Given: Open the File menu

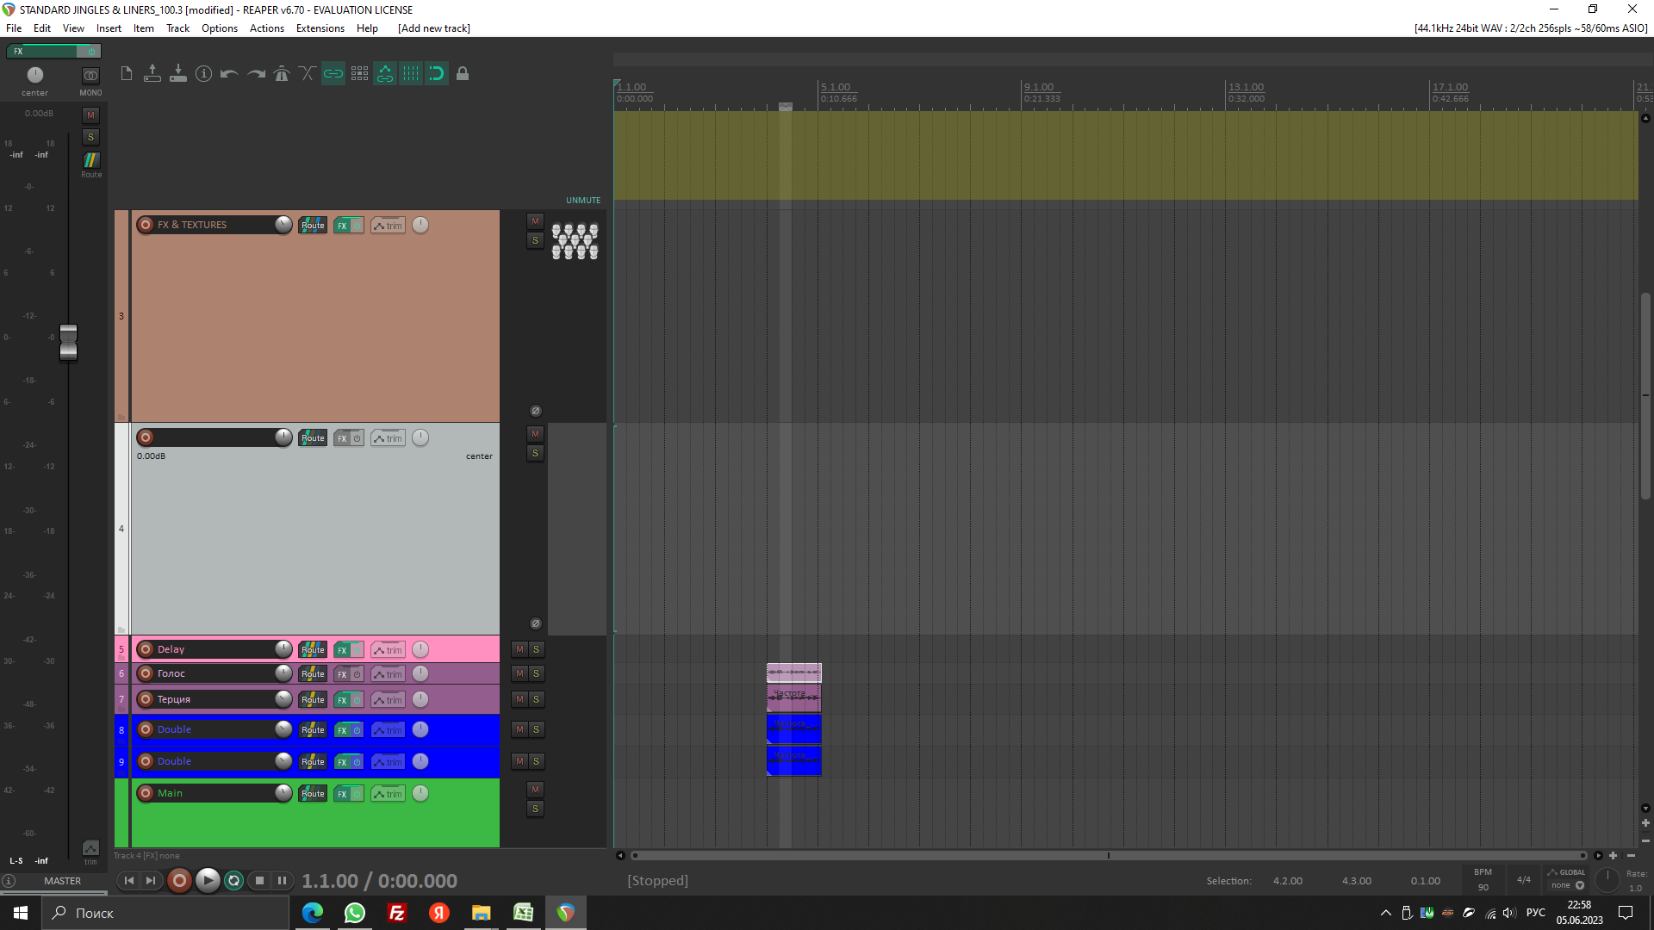Looking at the screenshot, I should tap(14, 28).
